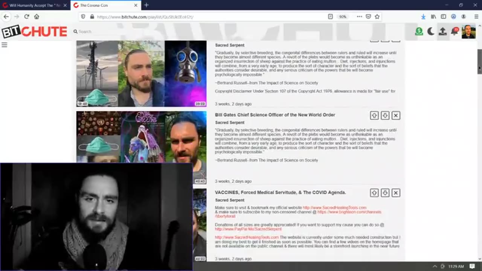Click BitChute green dollar monetization icon

(419, 32)
